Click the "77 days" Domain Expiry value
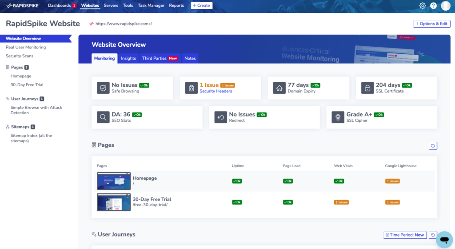The height and width of the screenshot is (249, 455). pos(298,85)
